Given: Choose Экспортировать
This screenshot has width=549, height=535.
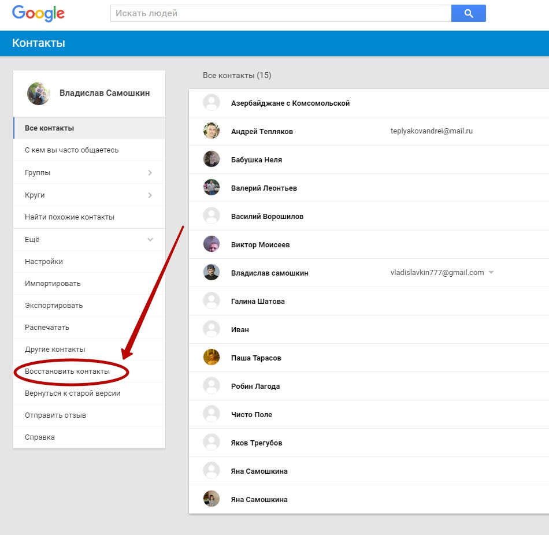Looking at the screenshot, I should tap(89, 306).
